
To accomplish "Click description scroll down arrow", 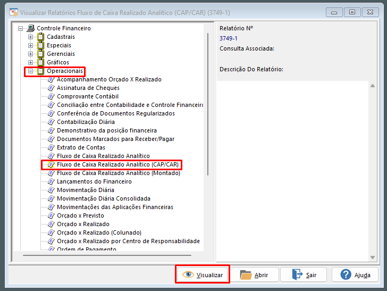I will 373,257.
